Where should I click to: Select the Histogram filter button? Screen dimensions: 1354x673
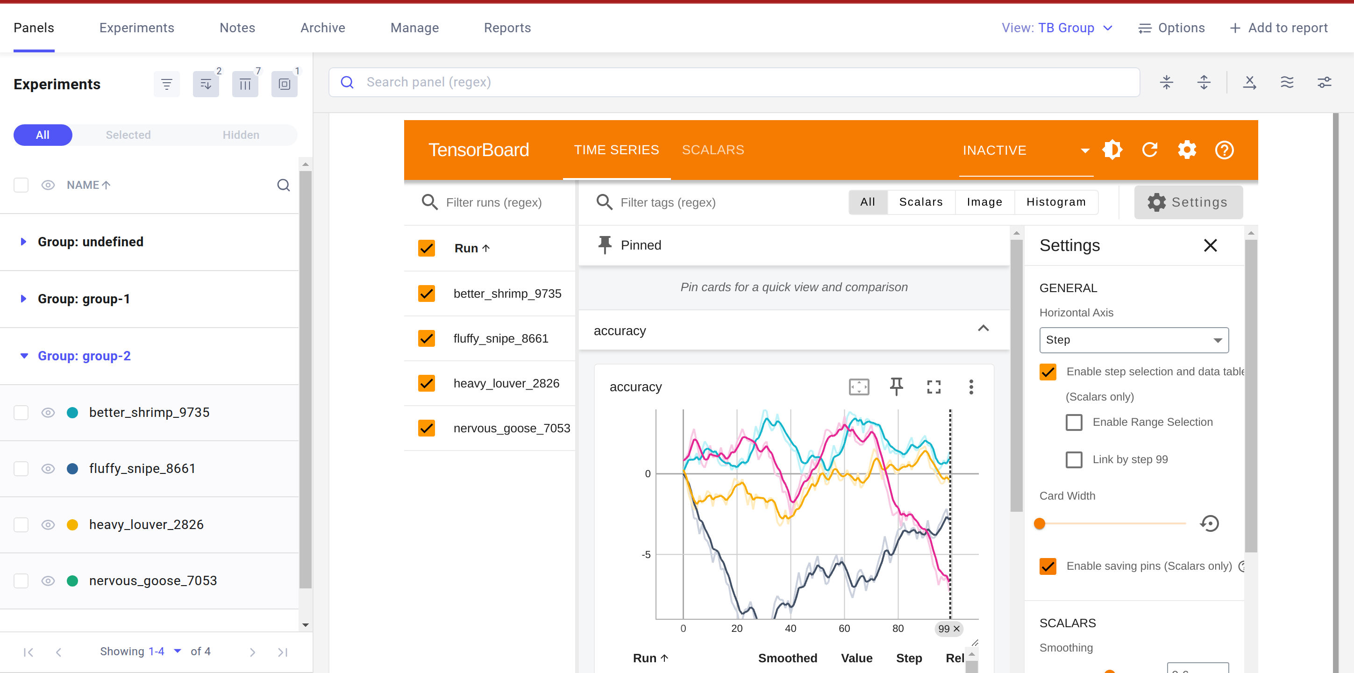click(x=1055, y=202)
